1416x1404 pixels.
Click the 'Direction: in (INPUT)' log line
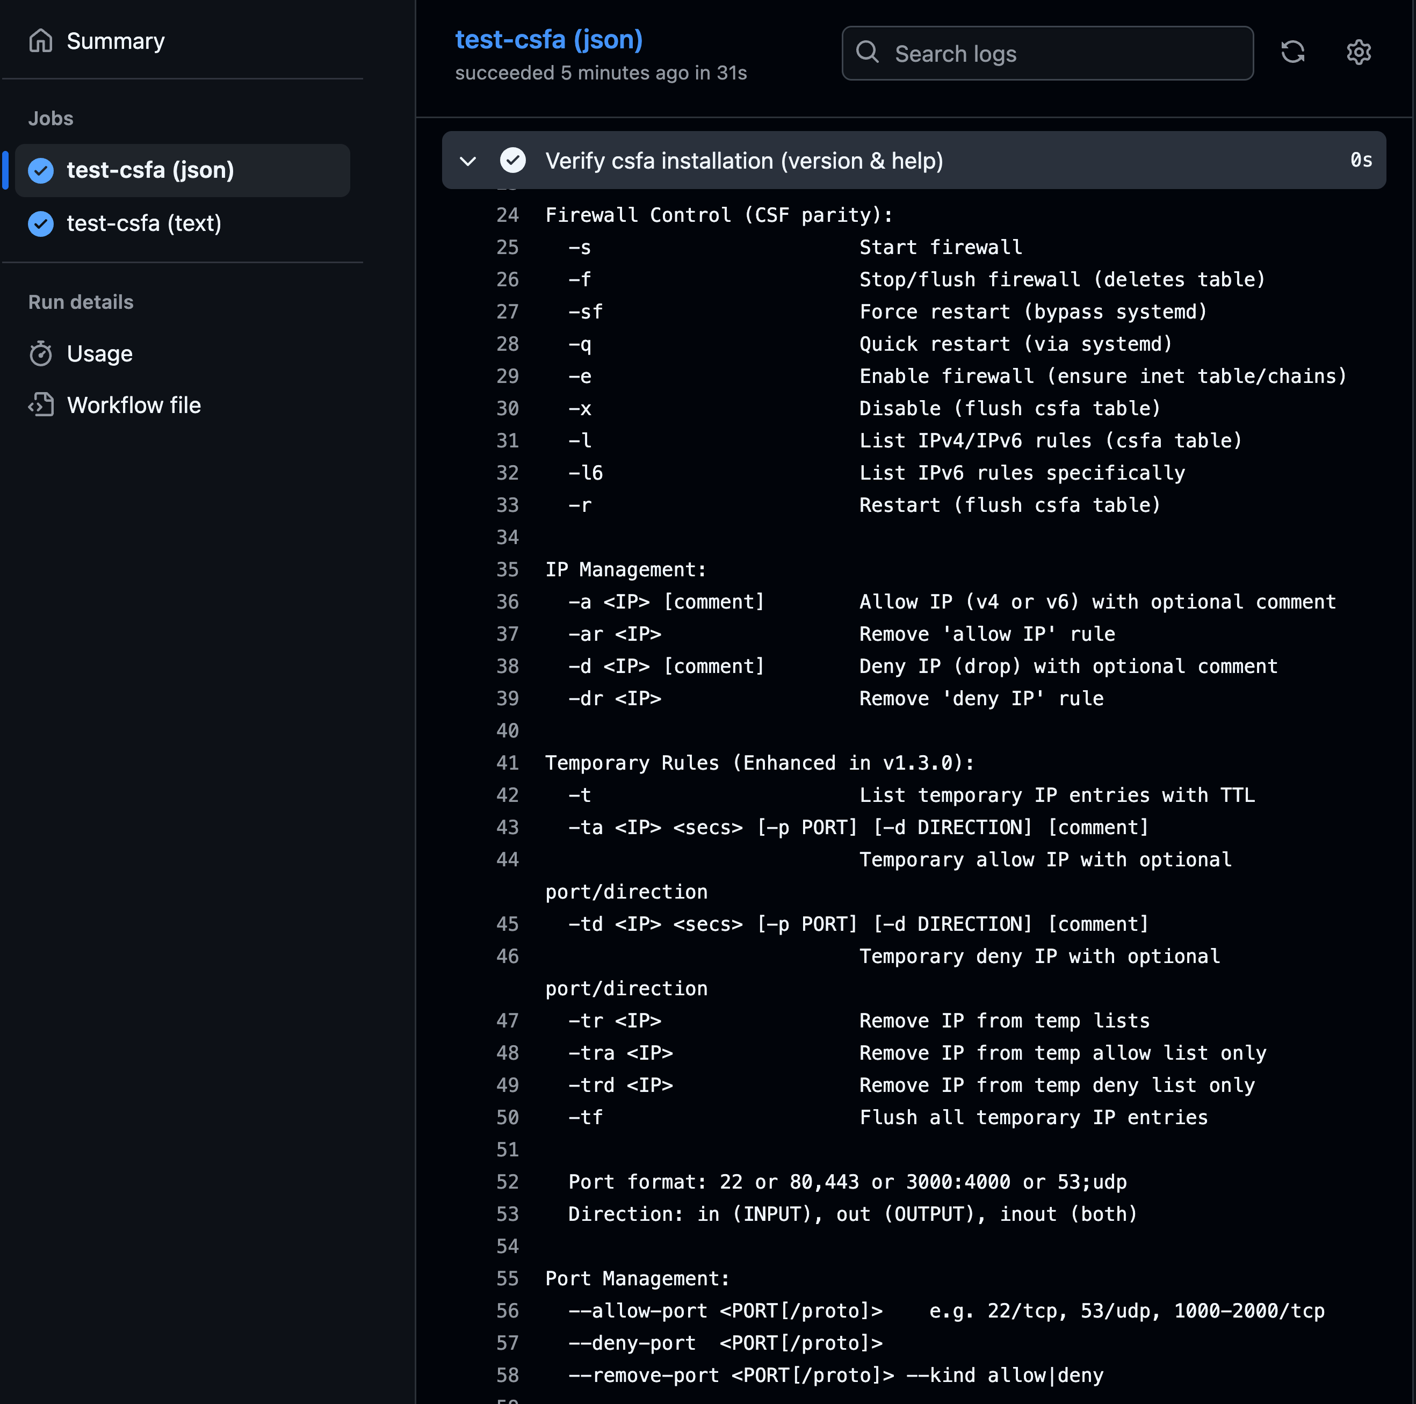(x=853, y=1214)
